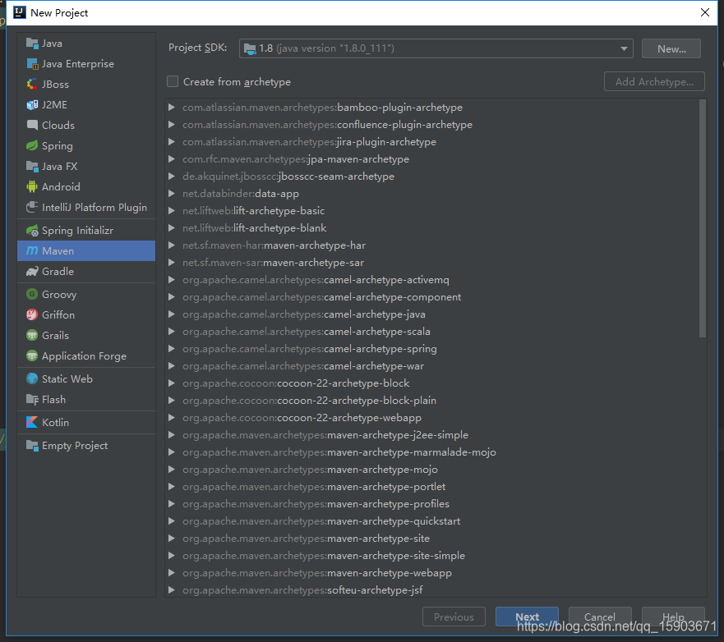
Task: Click the archetype list vertical scrollbar
Action: [703, 218]
